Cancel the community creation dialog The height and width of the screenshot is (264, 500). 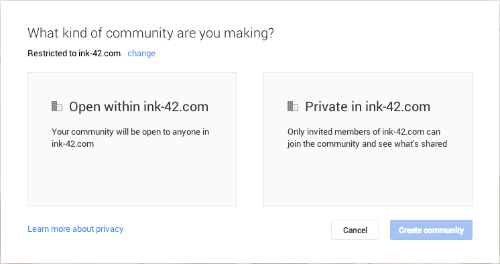coord(355,230)
